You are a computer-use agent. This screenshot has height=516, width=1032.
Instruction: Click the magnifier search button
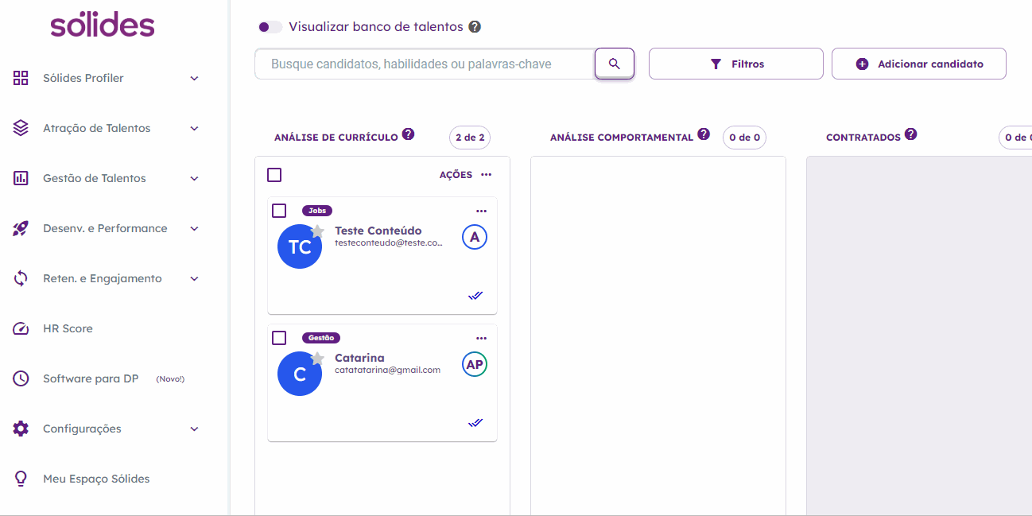[614, 64]
